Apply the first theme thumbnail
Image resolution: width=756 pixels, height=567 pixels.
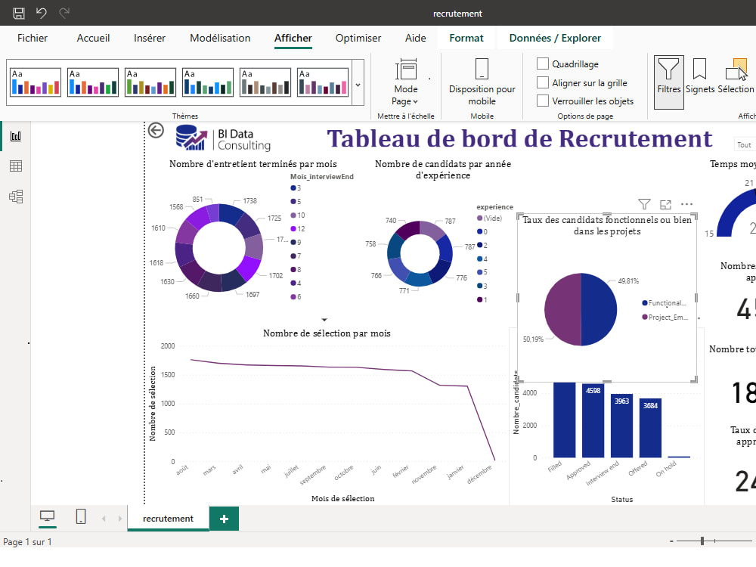click(x=36, y=82)
